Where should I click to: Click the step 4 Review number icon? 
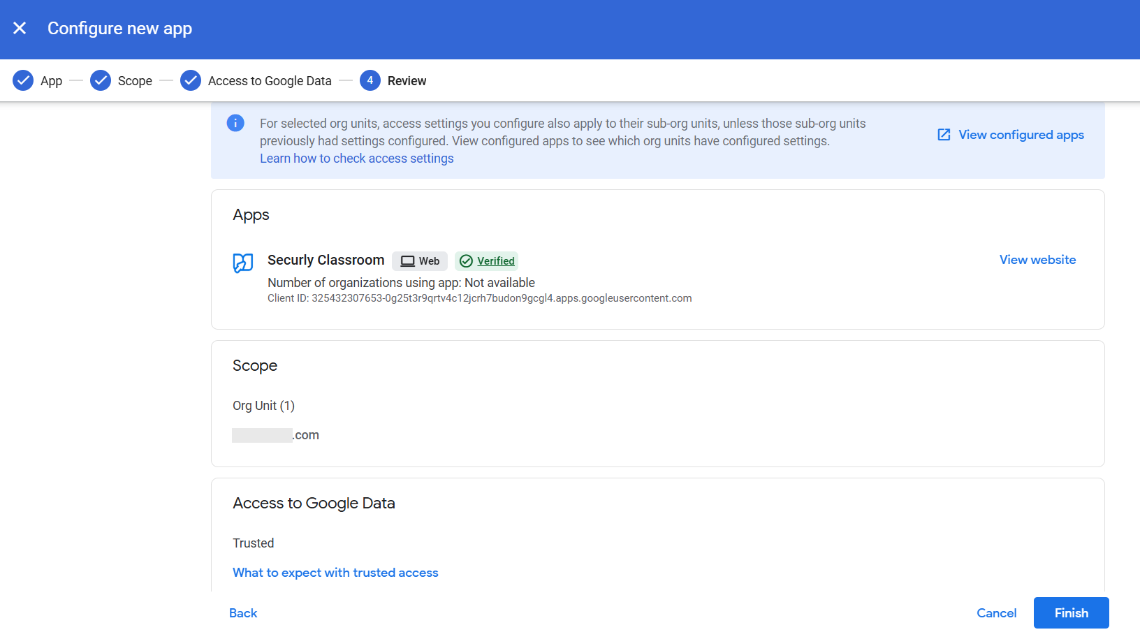(x=370, y=80)
